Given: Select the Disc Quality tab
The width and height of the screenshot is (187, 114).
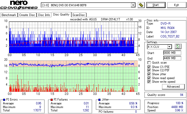Looking at the screenshot, I should (x=61, y=14).
